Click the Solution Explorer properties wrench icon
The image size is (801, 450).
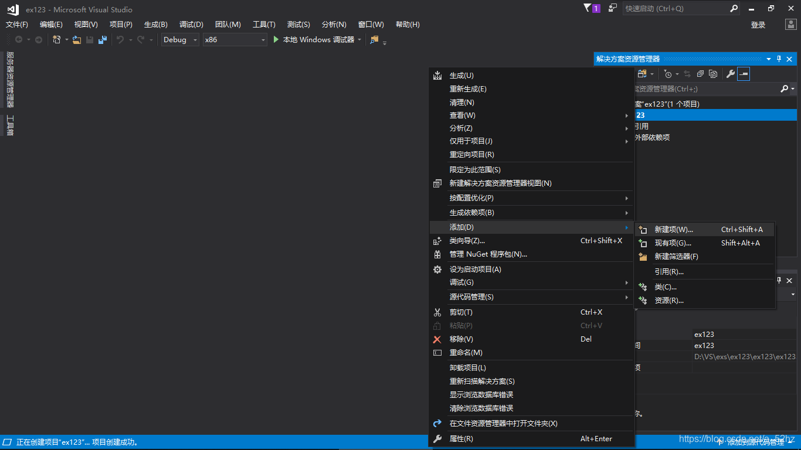coord(730,74)
